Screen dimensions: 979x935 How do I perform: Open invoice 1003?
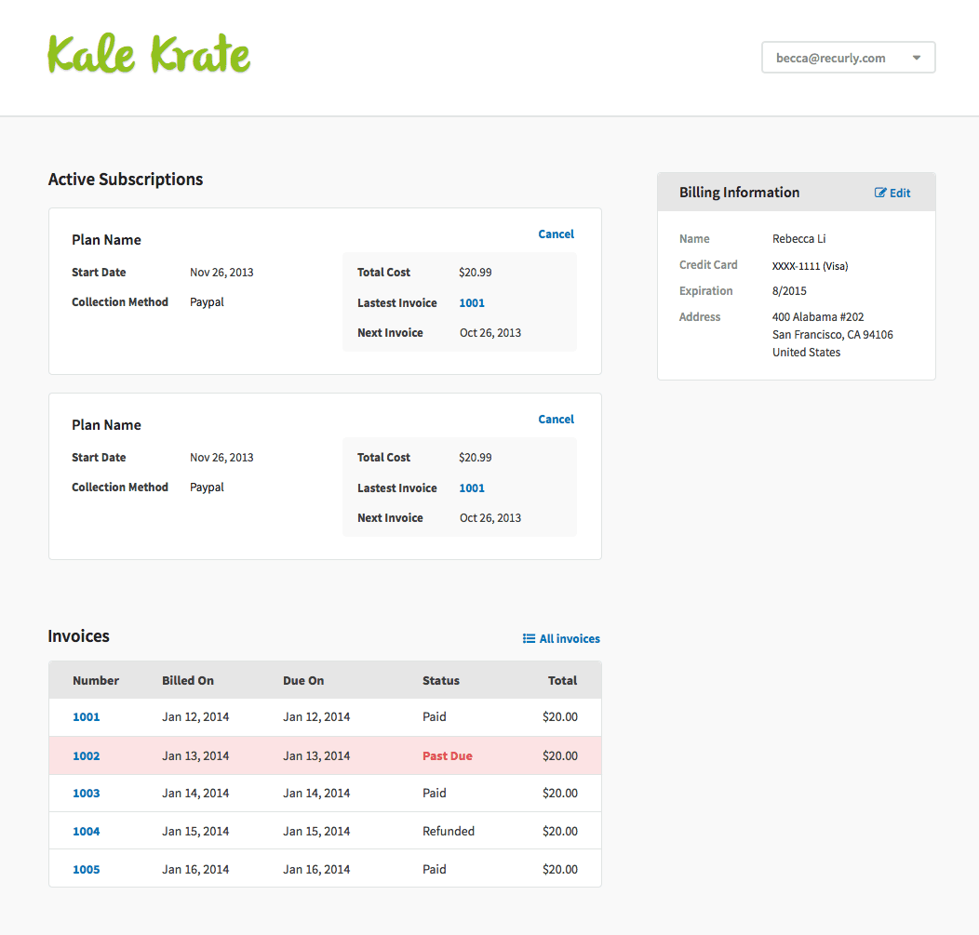coord(86,793)
